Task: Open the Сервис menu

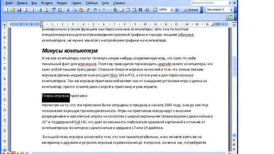Action: (x=76, y=3)
